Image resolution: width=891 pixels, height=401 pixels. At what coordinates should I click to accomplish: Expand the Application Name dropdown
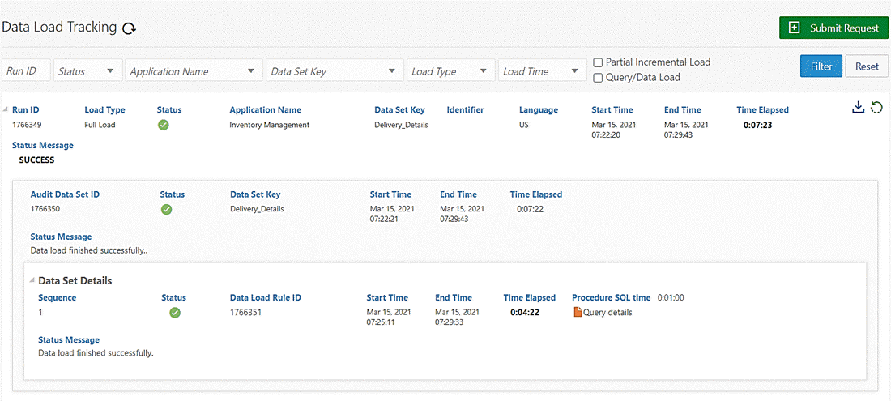tap(194, 71)
